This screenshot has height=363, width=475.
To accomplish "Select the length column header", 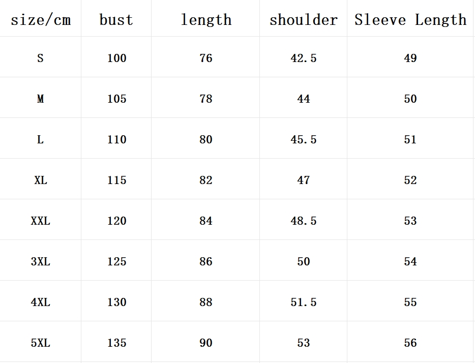I will click(x=206, y=20).
